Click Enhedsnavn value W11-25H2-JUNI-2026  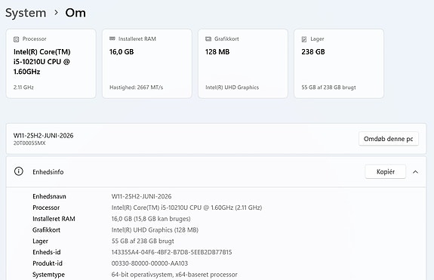click(x=141, y=196)
